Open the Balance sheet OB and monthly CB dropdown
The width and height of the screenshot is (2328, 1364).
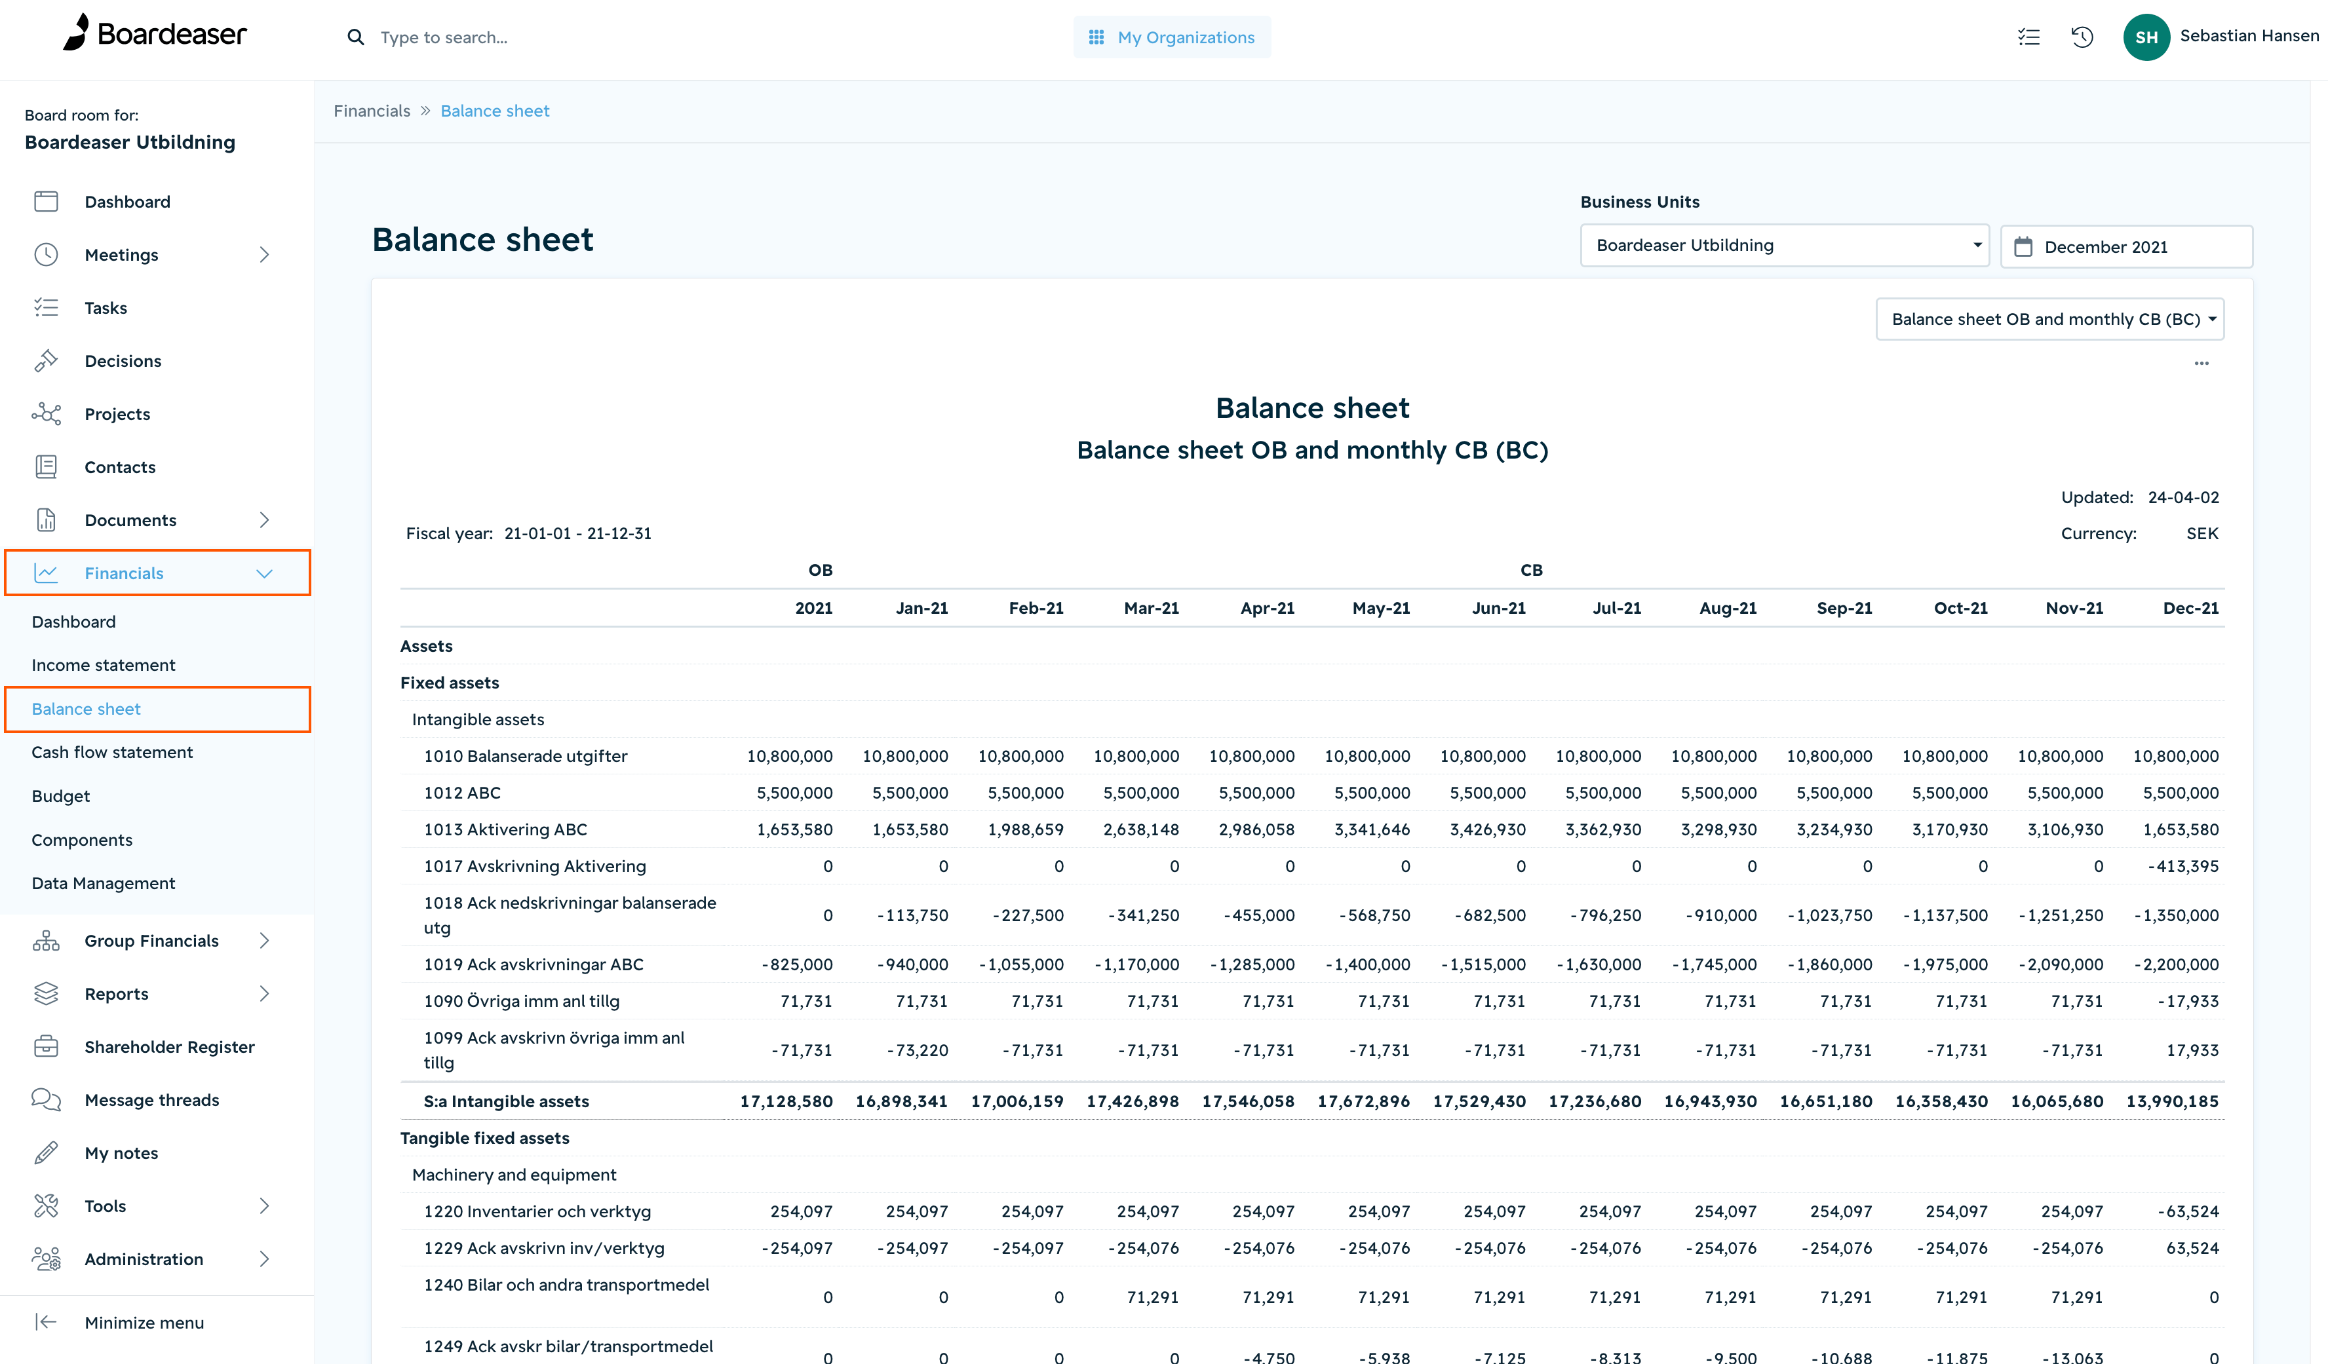coord(2050,318)
